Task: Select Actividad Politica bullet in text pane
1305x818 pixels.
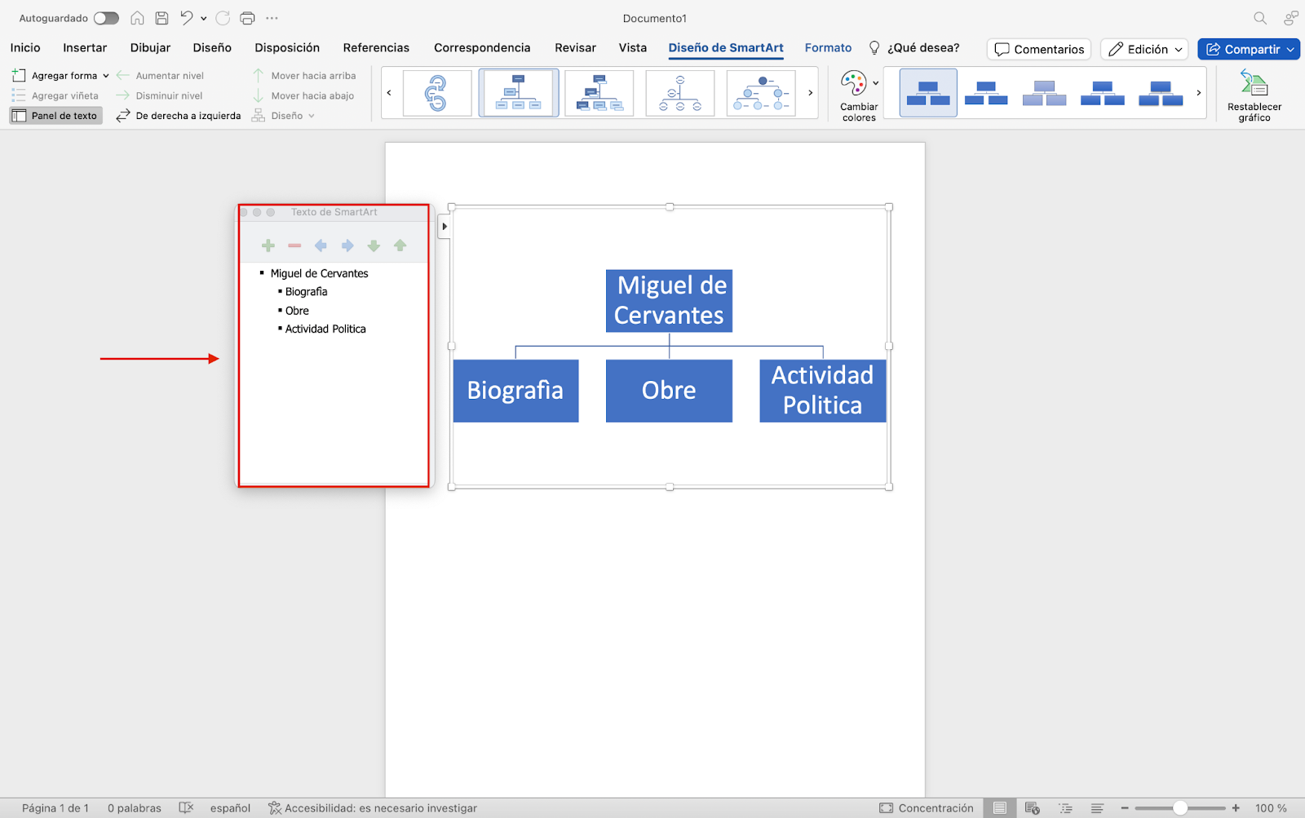Action: tap(325, 329)
